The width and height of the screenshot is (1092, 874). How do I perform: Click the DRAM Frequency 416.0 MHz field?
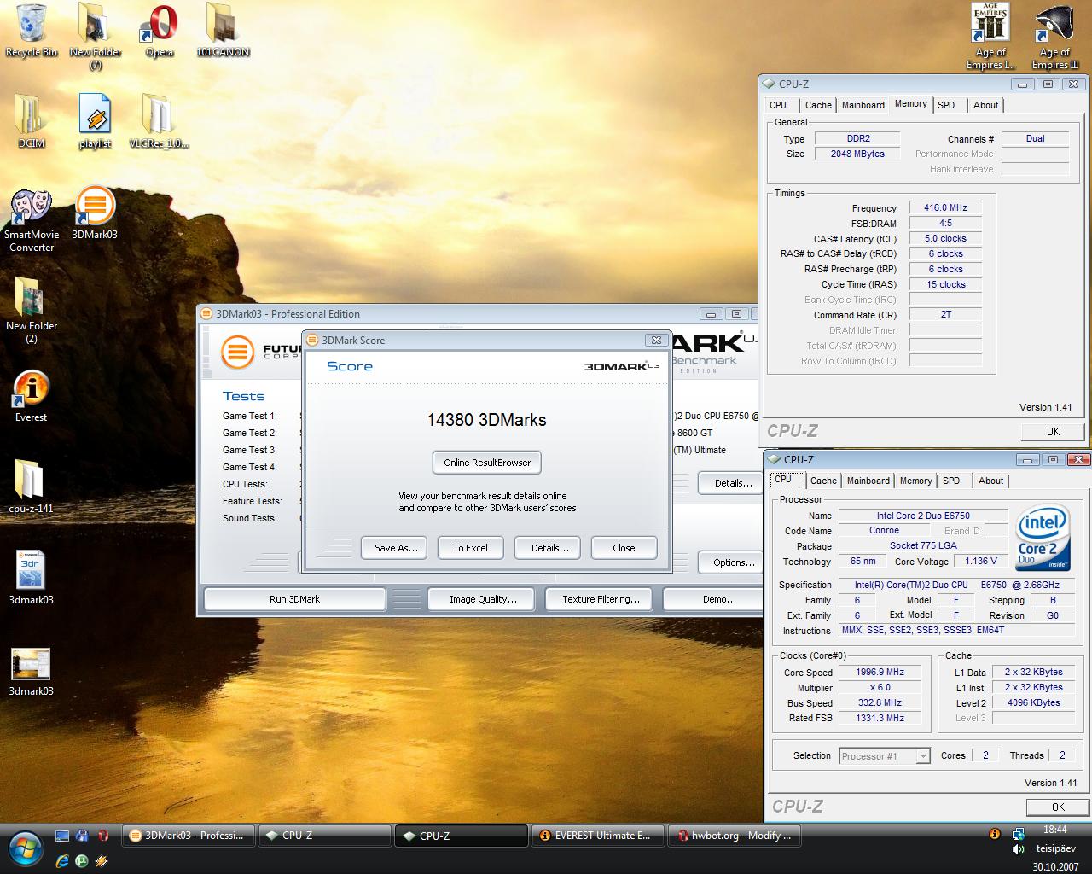pos(945,207)
